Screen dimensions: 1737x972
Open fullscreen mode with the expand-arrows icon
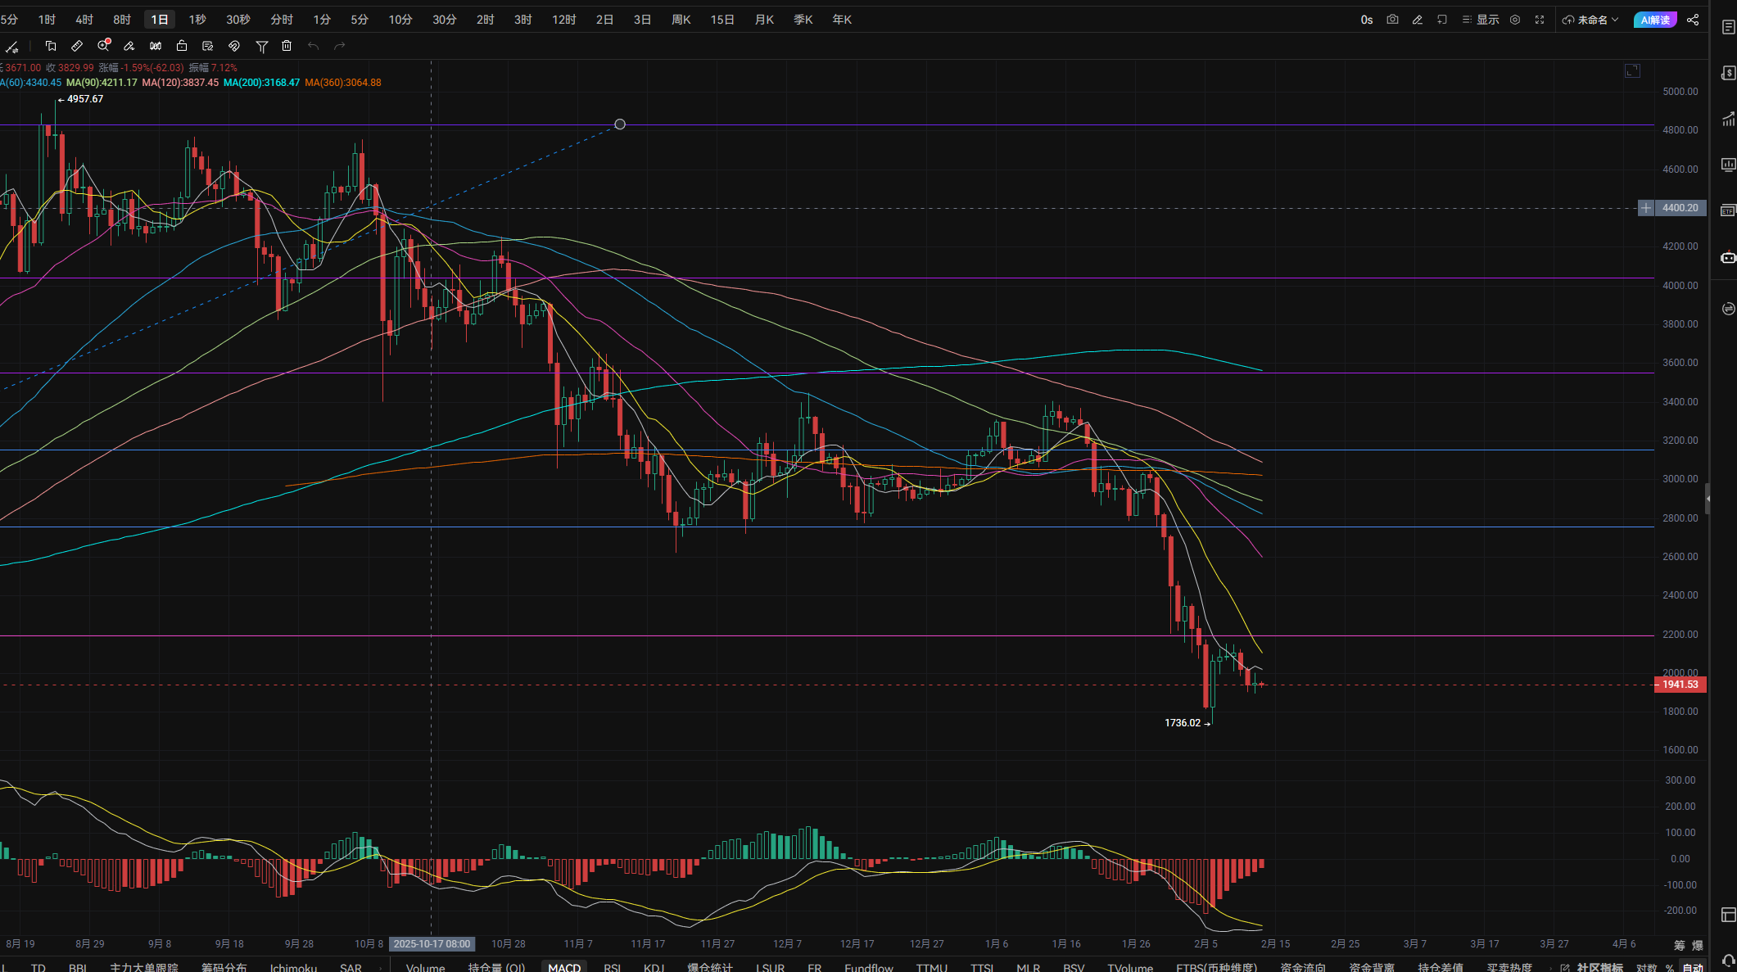1540,20
